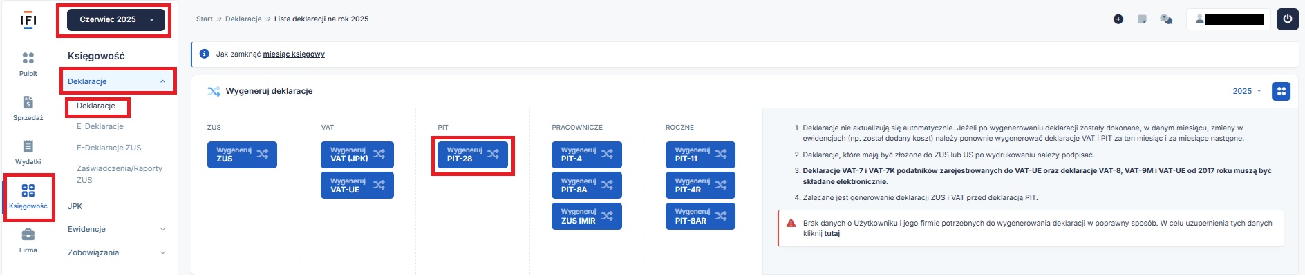Open the chat messages icon in header
This screenshot has height=278, width=1305.
pos(1167,19)
